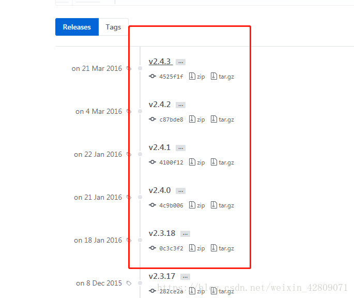354x298 pixels.
Task: Download the zip text link for v2.3.18
Action: coord(201,248)
